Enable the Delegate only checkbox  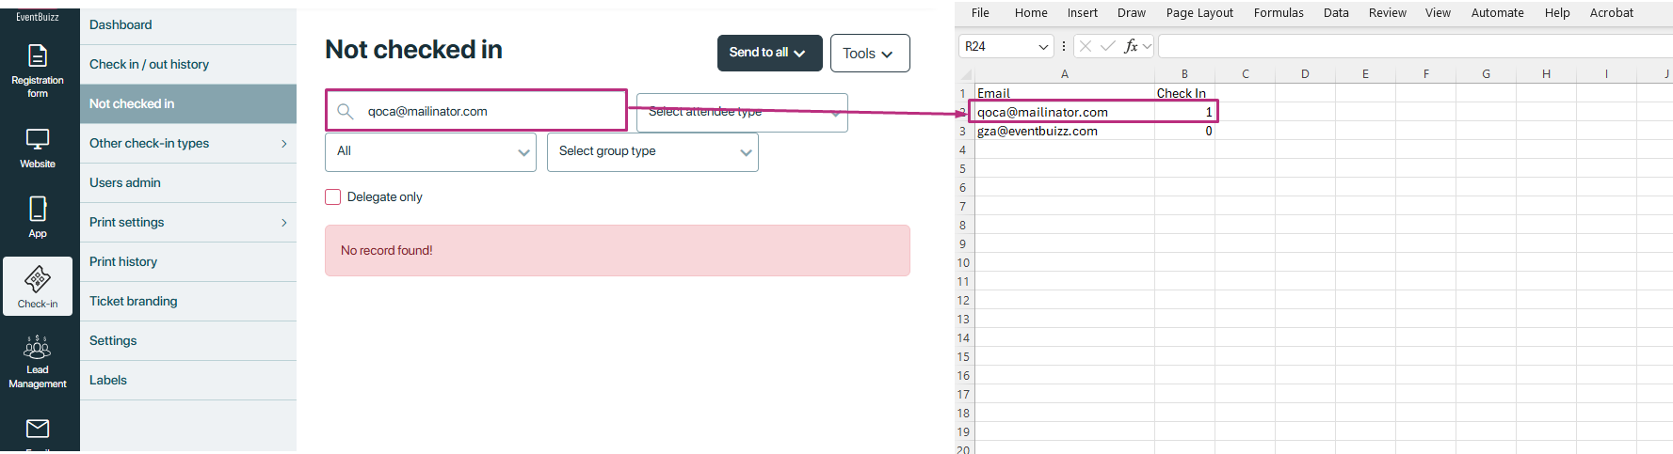[x=333, y=197]
